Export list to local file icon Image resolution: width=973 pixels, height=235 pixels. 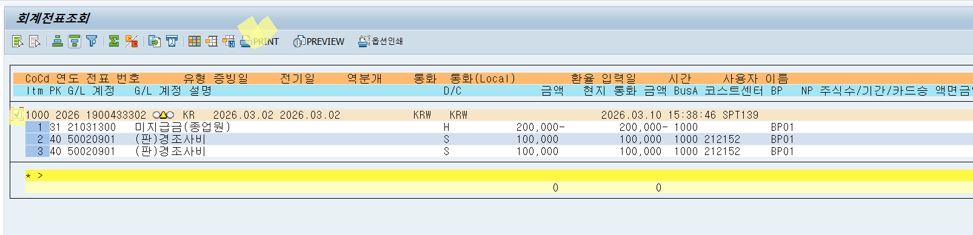155,41
